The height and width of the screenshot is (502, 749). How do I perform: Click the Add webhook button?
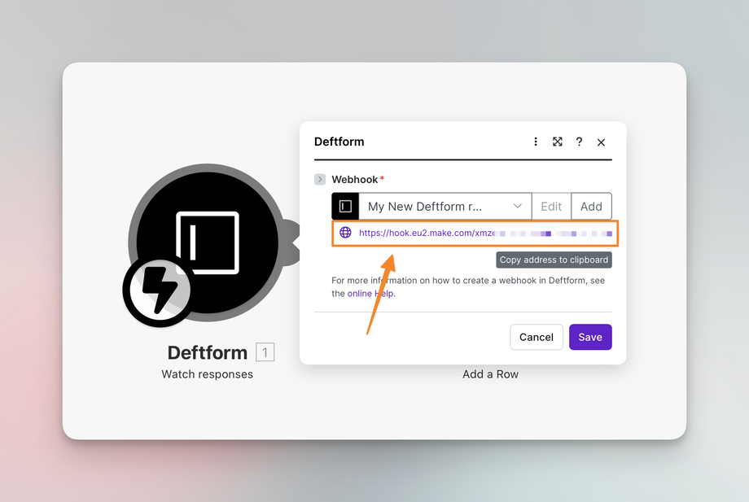[x=591, y=206]
